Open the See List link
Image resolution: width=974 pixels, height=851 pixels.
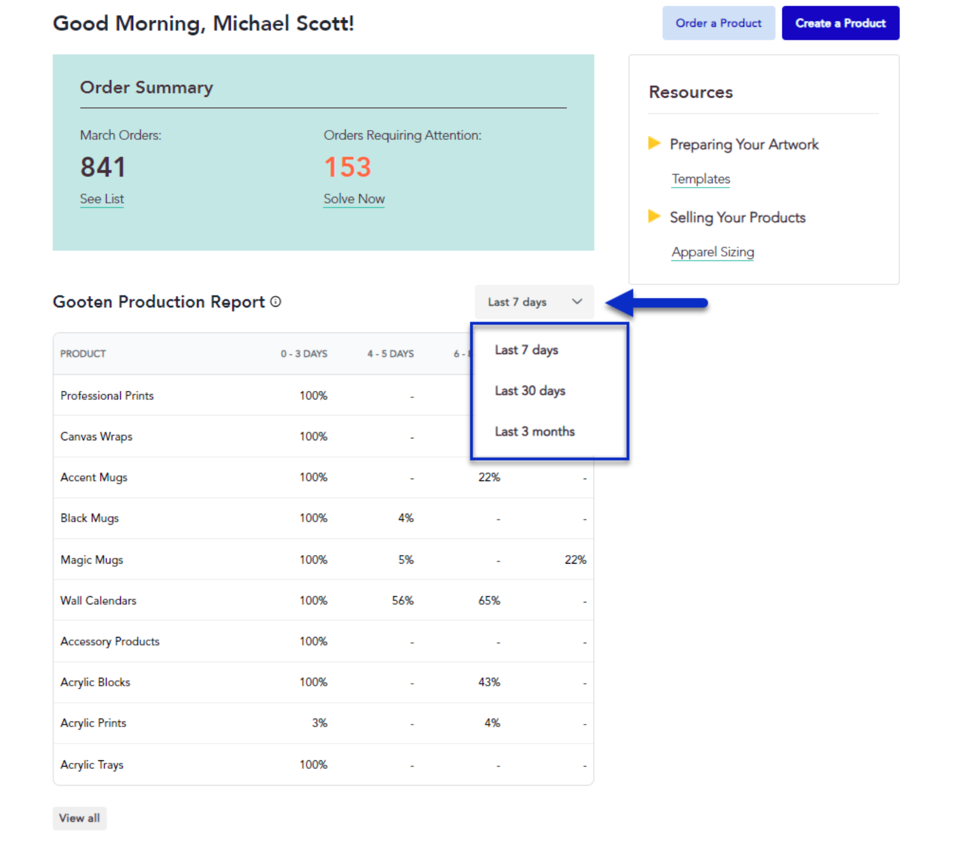tap(102, 199)
